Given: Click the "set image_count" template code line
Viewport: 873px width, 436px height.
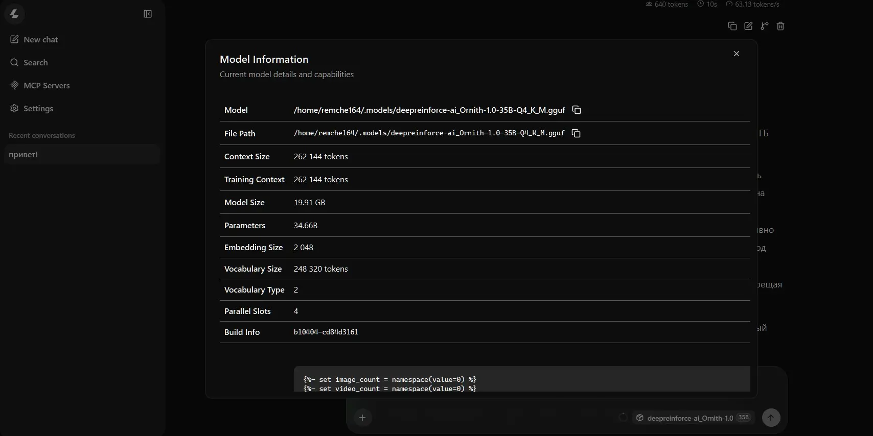Looking at the screenshot, I should coord(390,379).
